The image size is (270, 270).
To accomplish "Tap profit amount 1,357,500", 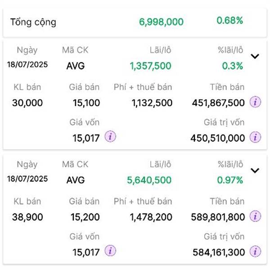I will coord(150,66).
